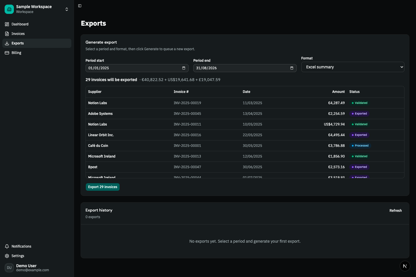
Task: Click the Exported badge for INV-2025-00045
Action: (x=359, y=114)
